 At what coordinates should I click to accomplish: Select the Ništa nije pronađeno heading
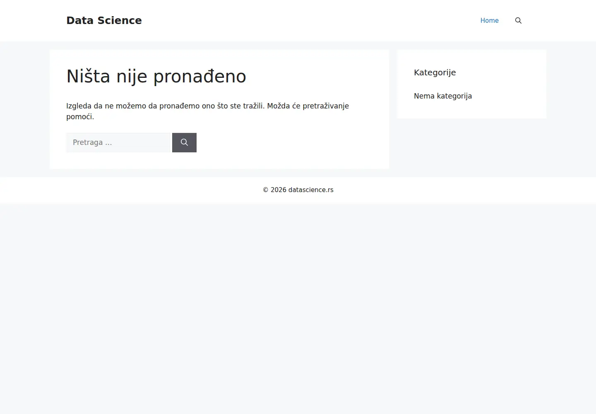click(156, 77)
